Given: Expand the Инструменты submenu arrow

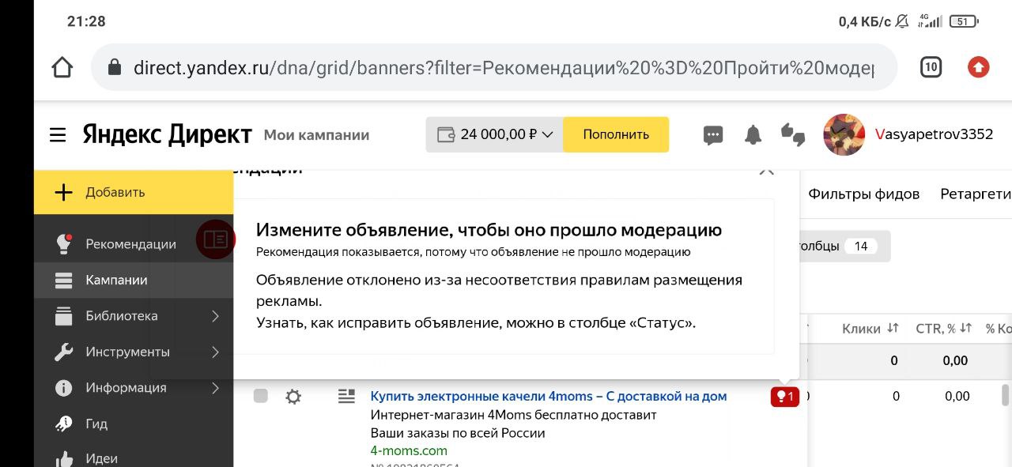Looking at the screenshot, I should click(x=215, y=352).
